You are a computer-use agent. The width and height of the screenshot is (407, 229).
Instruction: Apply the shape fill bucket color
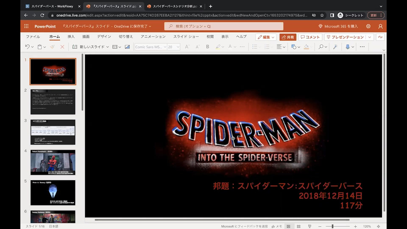tap(306, 47)
